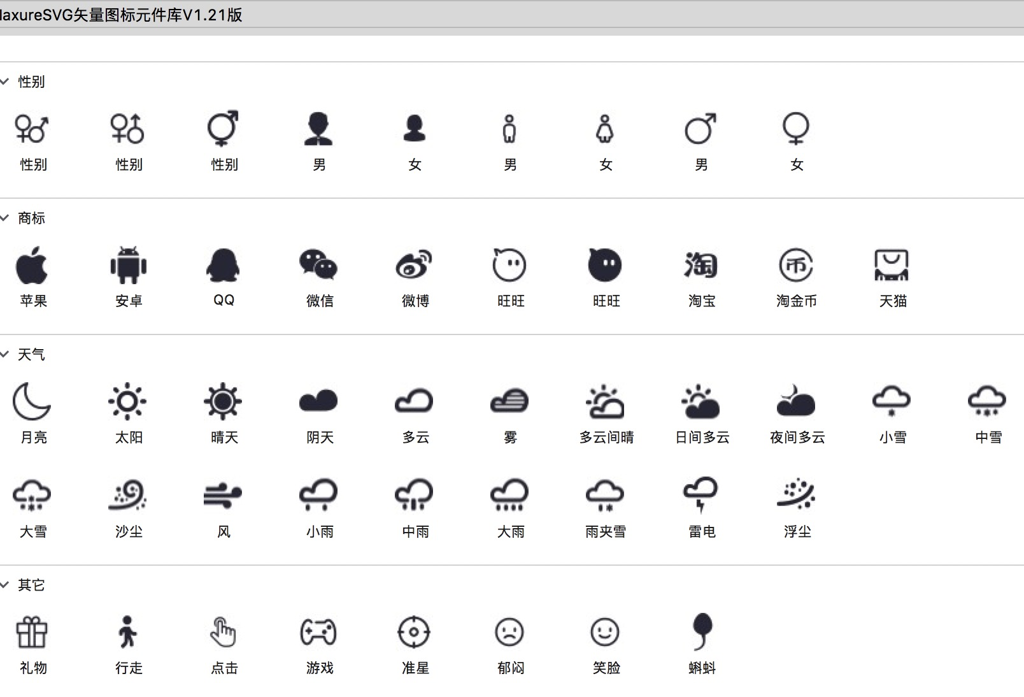The width and height of the screenshot is (1024, 697).
Task: Select the outlined 旺旺 icon
Action: [x=509, y=265]
